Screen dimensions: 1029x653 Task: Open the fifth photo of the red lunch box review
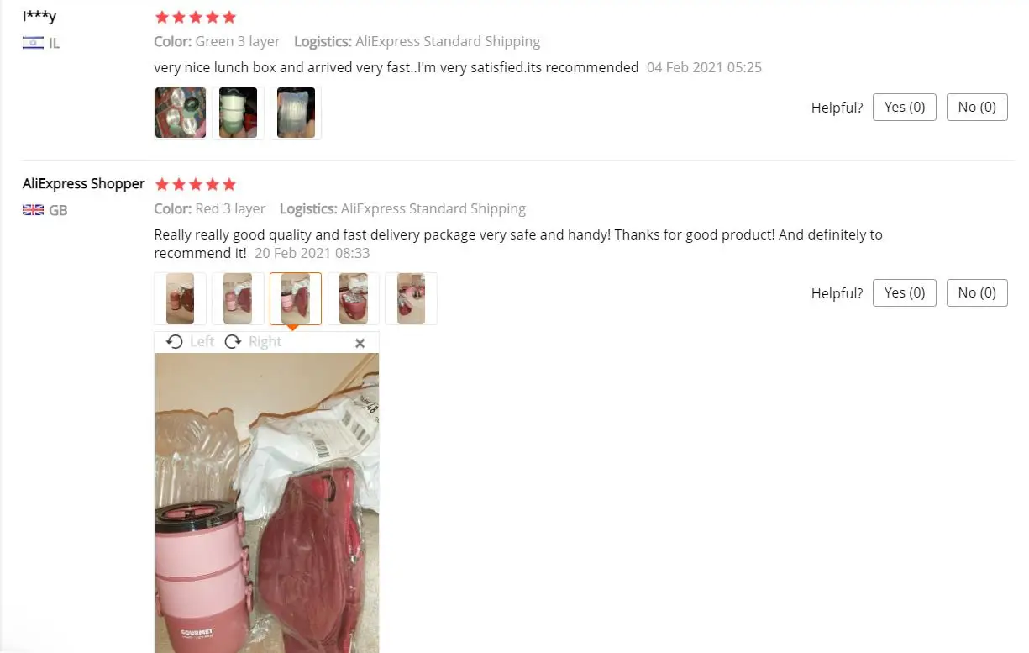pyautogui.click(x=411, y=298)
